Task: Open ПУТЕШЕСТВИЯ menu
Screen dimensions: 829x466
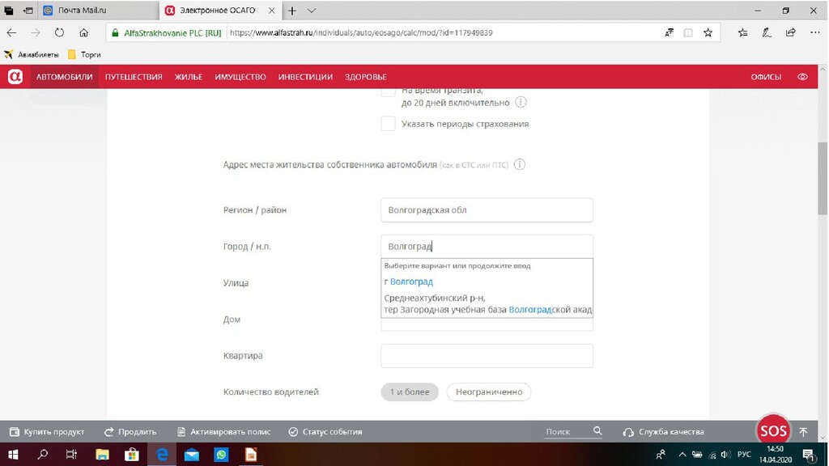Action: click(x=134, y=77)
